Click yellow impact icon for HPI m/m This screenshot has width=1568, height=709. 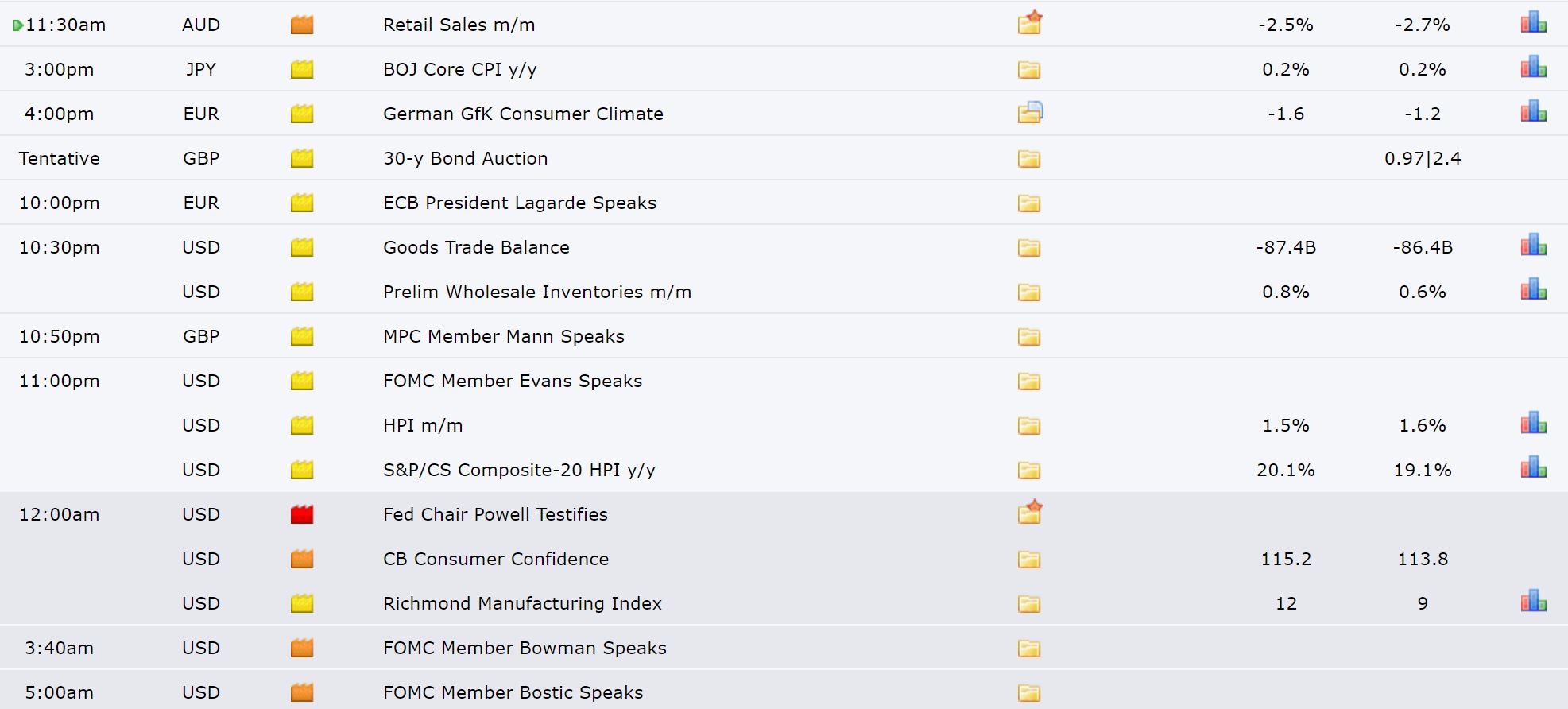click(302, 425)
